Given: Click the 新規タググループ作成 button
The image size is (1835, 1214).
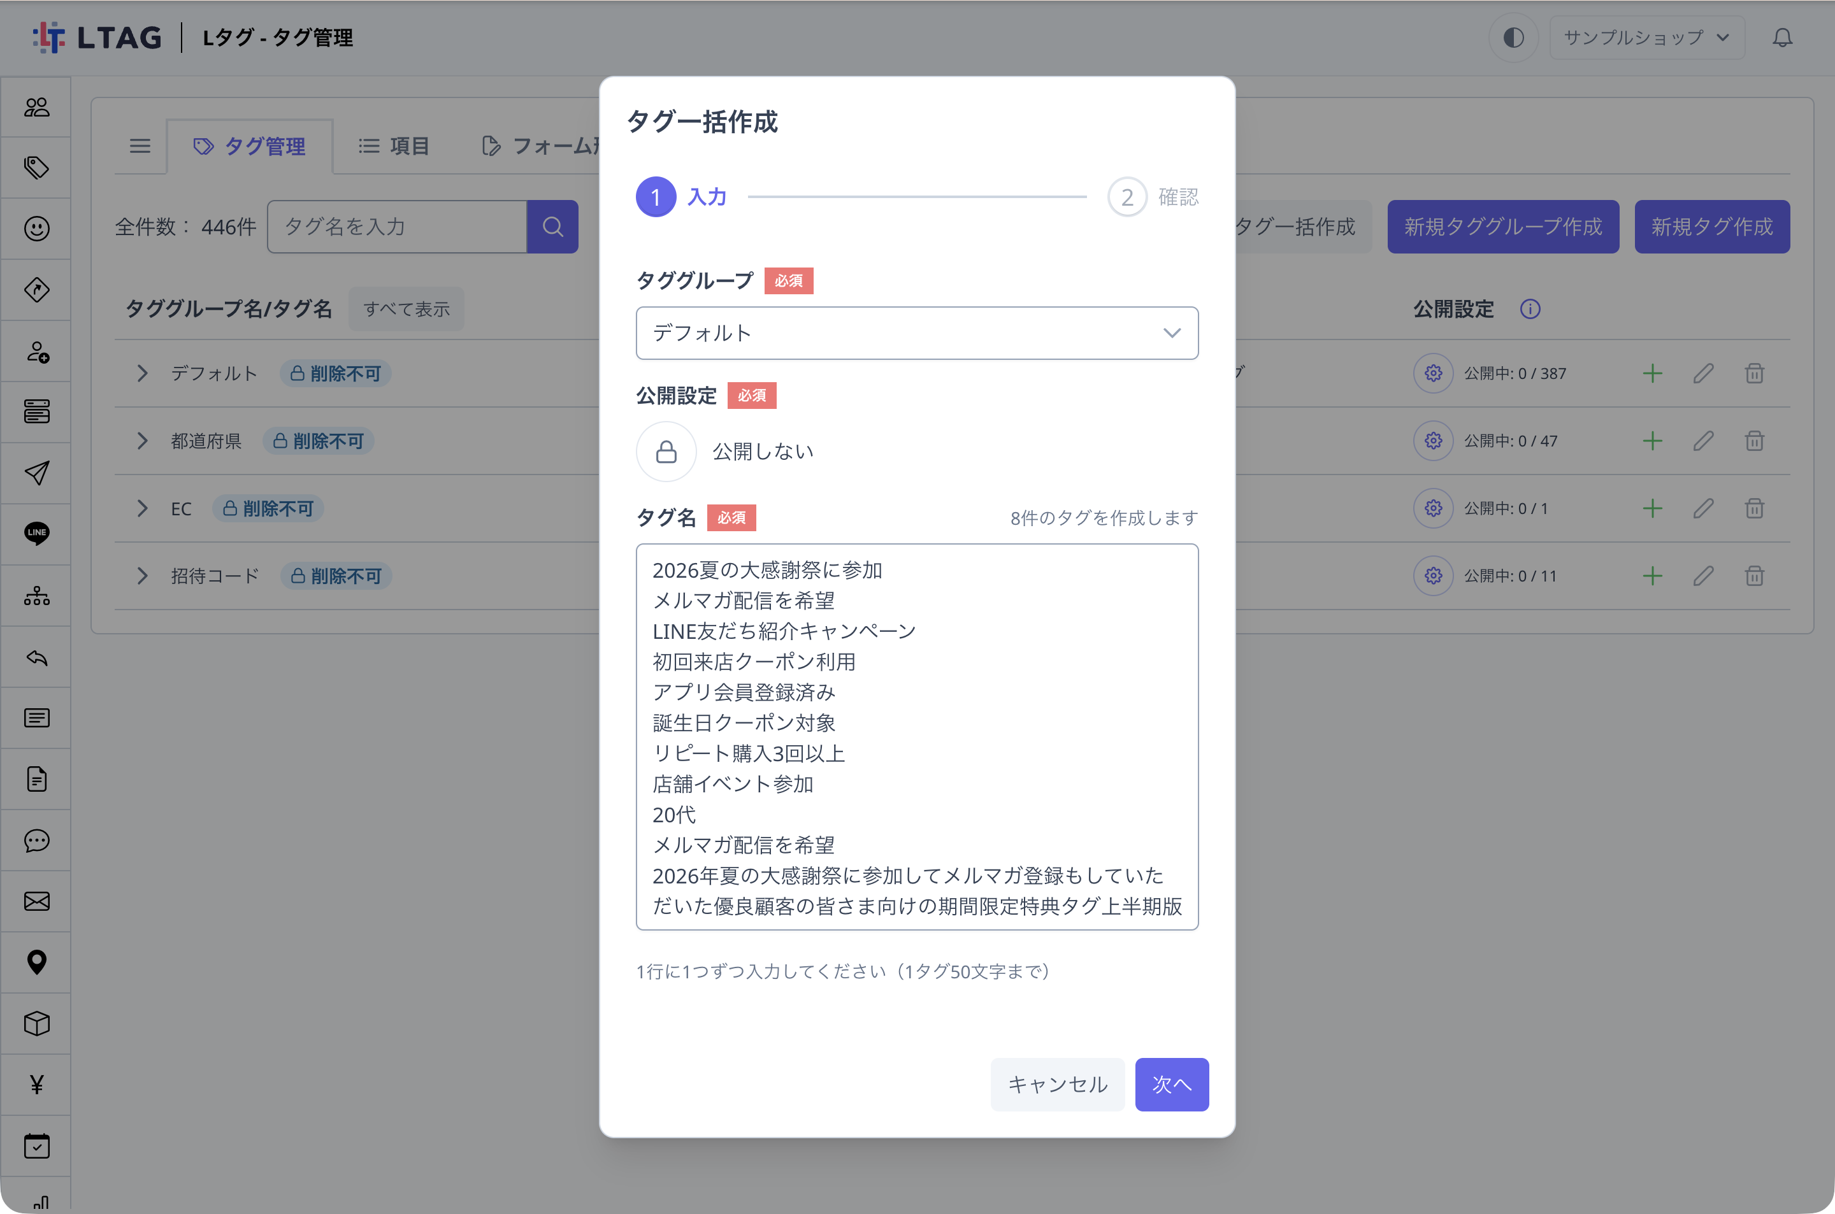Looking at the screenshot, I should click(x=1503, y=227).
